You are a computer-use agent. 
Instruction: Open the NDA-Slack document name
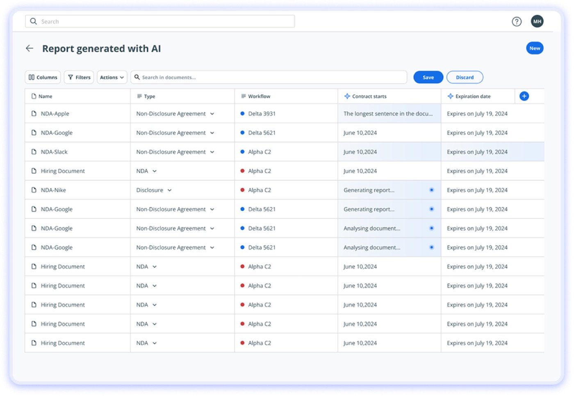(54, 152)
